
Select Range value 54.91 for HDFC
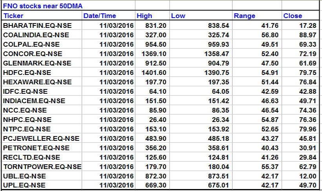coord(270,73)
